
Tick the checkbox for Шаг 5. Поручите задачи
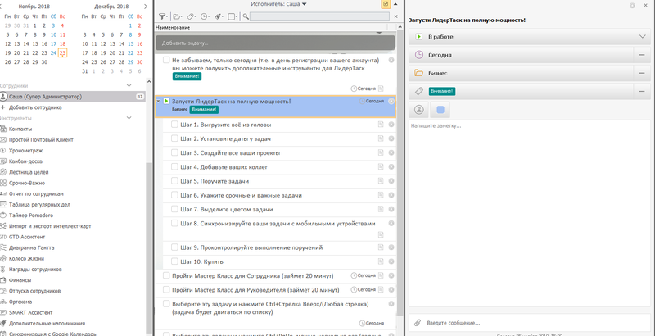pos(175,181)
